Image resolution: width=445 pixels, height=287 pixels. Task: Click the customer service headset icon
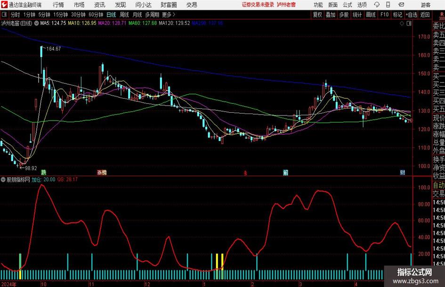pyautogui.click(x=377, y=5)
